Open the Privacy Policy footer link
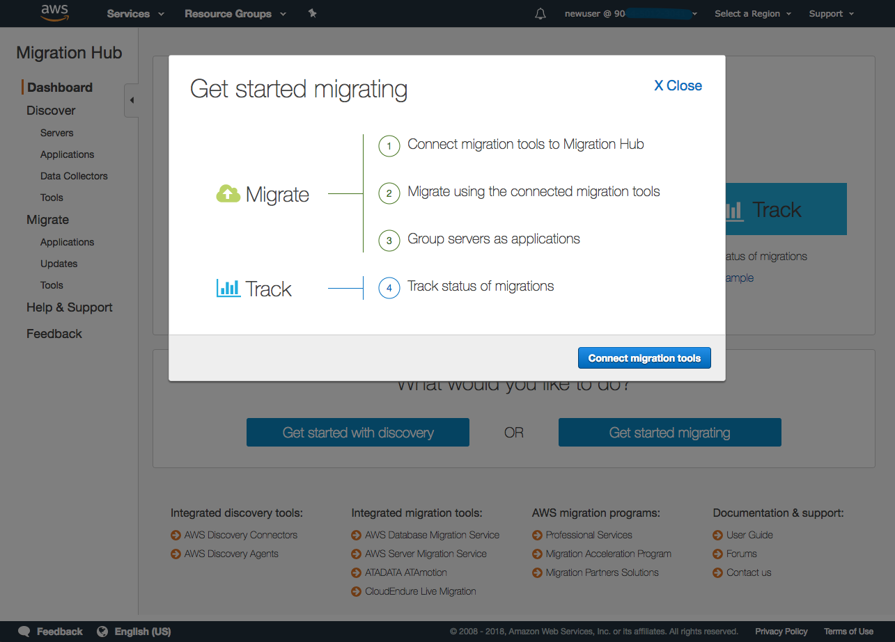The height and width of the screenshot is (642, 895). 781,632
